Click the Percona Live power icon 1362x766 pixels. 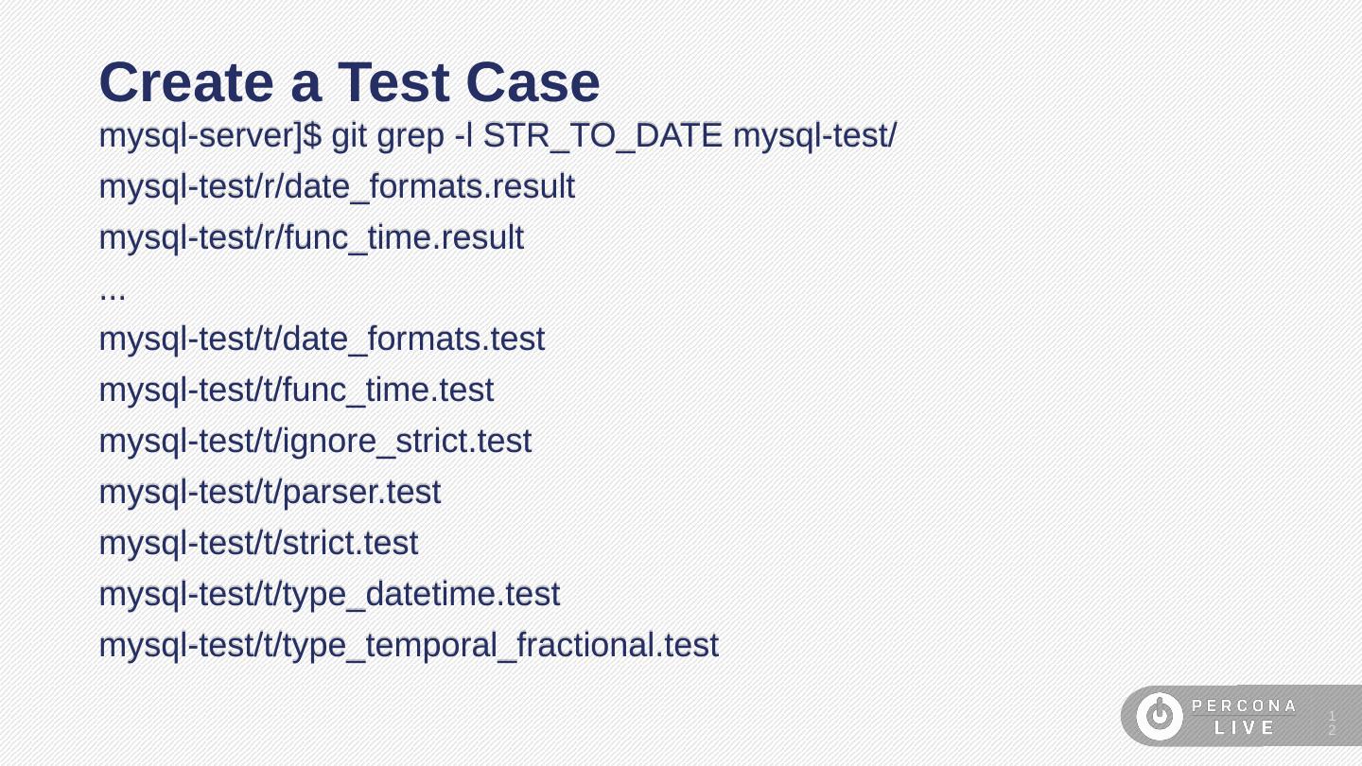point(1160,716)
